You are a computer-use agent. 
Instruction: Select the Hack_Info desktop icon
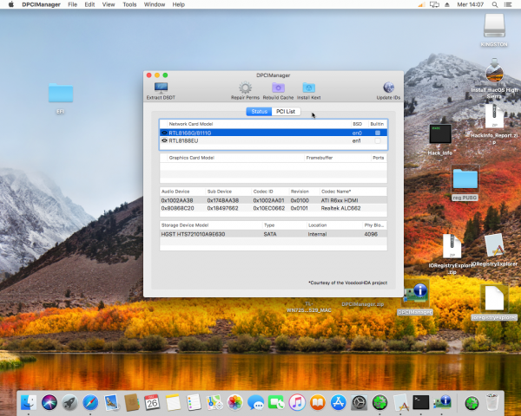pyautogui.click(x=440, y=134)
